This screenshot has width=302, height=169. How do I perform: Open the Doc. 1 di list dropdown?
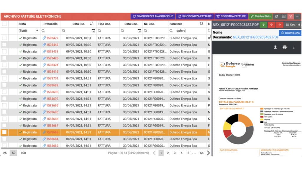(x=293, y=25)
